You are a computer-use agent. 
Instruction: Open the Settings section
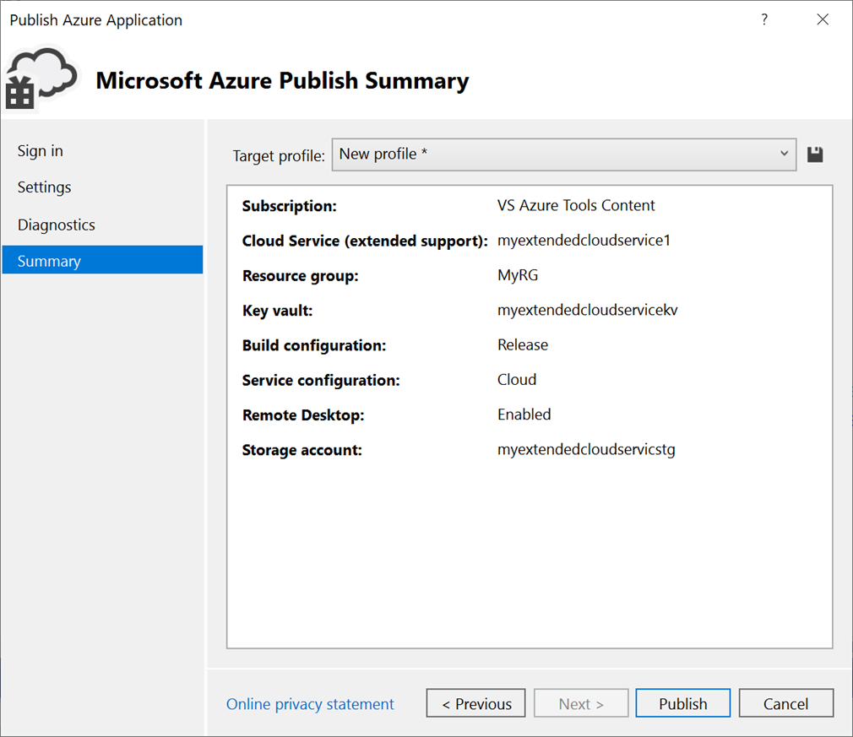point(43,187)
